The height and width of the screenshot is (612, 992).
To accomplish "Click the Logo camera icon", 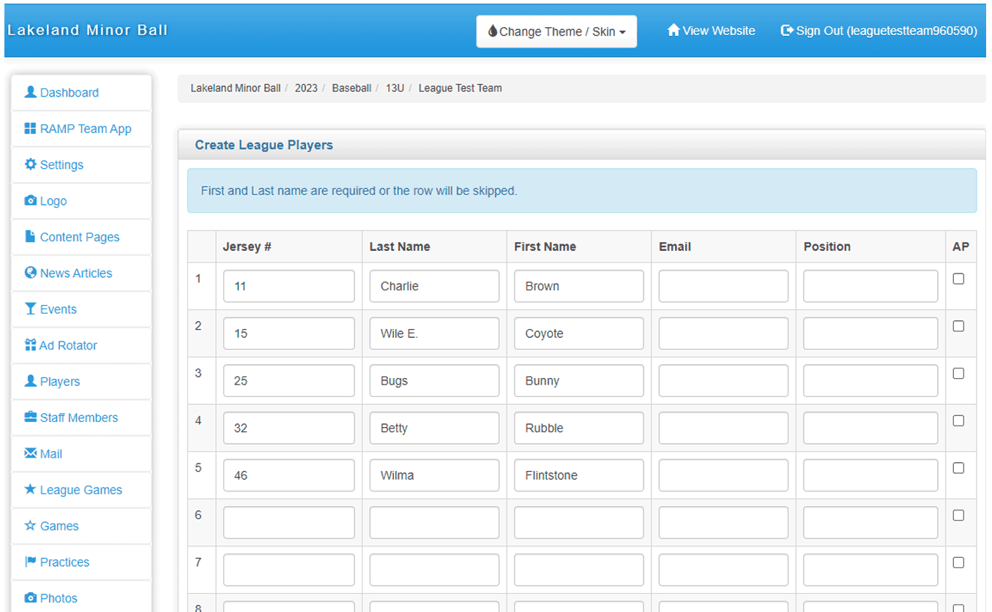I will [x=30, y=200].
